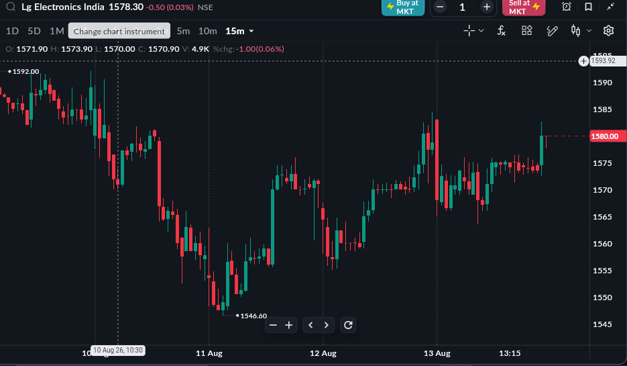The width and height of the screenshot is (627, 366).
Task: Click the %chg value -1.00(0.06%)
Action: pos(260,49)
